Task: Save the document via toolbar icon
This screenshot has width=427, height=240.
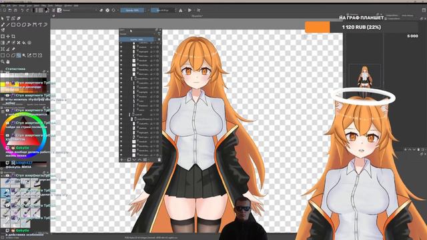Action: pyautogui.click(x=15, y=11)
